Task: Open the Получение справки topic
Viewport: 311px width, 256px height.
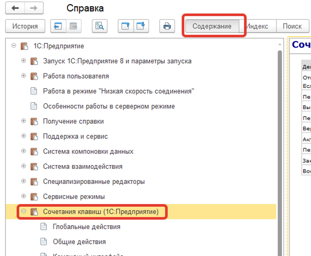Action: click(73, 121)
